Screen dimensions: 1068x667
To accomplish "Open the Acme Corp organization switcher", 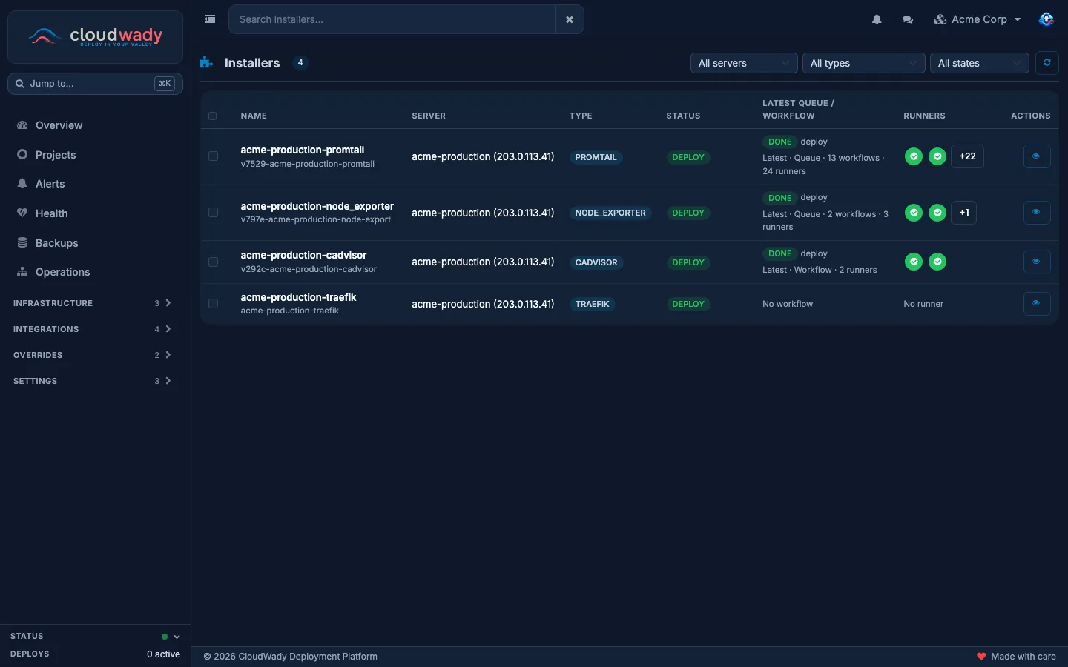I will (x=978, y=19).
